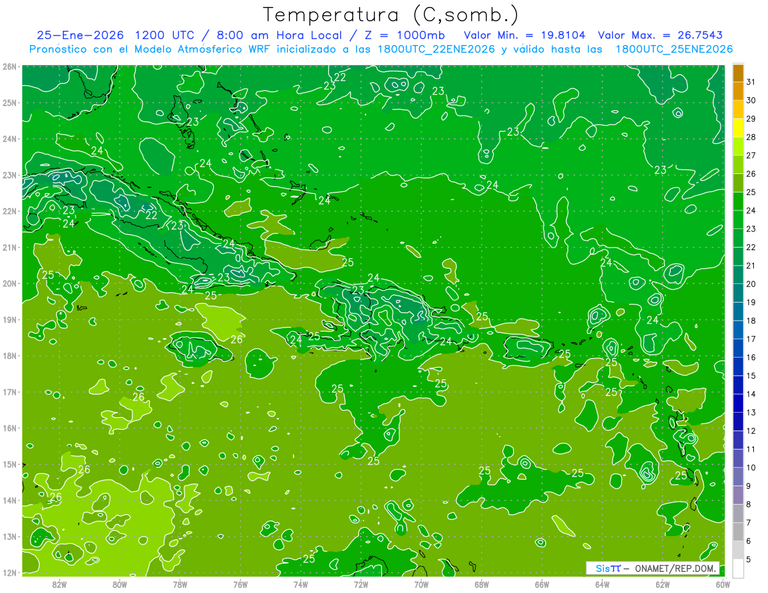Click the latitude axis label 12N
Screen dimensions: 768x593
click(x=10, y=573)
